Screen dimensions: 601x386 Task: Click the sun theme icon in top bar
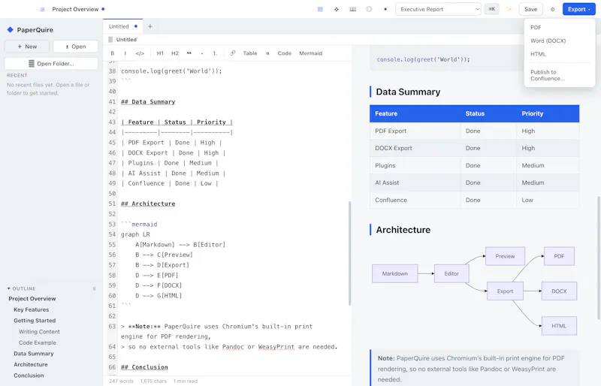click(x=385, y=9)
